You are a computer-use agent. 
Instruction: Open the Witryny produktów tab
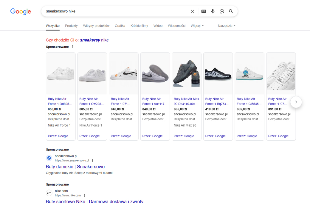point(96,26)
